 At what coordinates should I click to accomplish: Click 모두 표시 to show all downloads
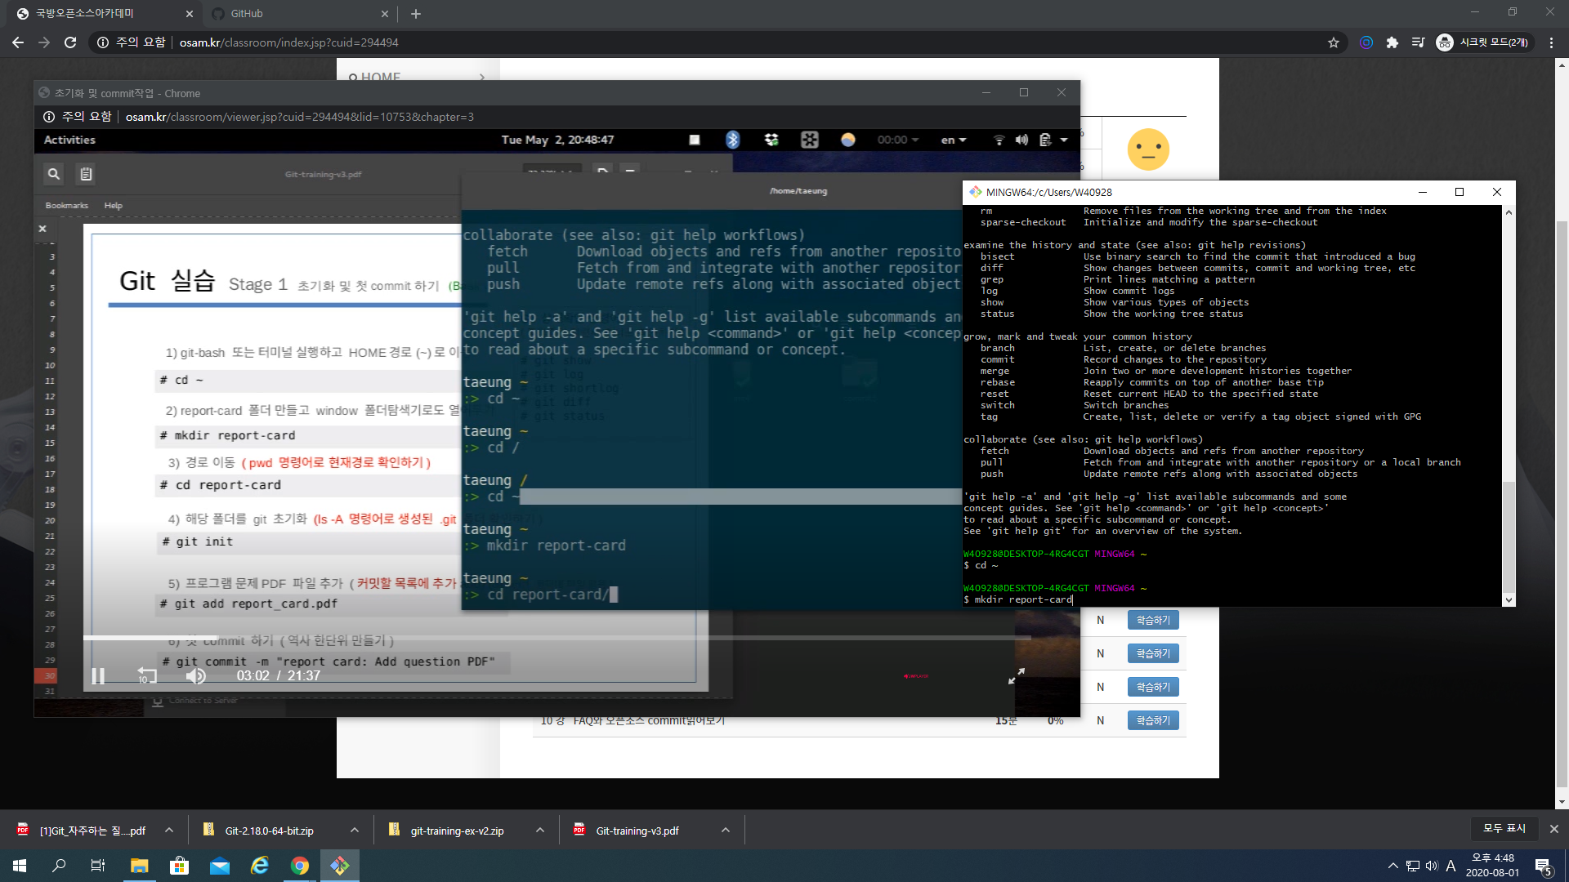click(x=1504, y=828)
